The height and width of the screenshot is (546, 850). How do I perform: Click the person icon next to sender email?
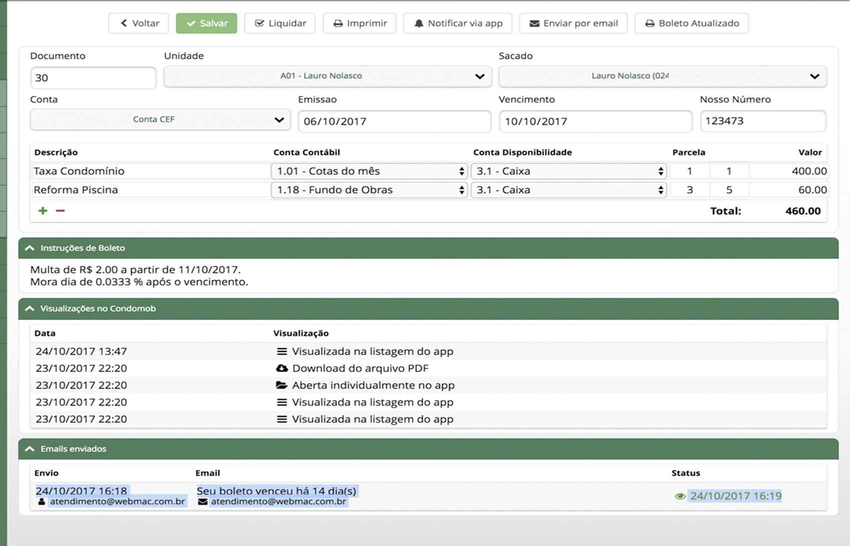[41, 502]
